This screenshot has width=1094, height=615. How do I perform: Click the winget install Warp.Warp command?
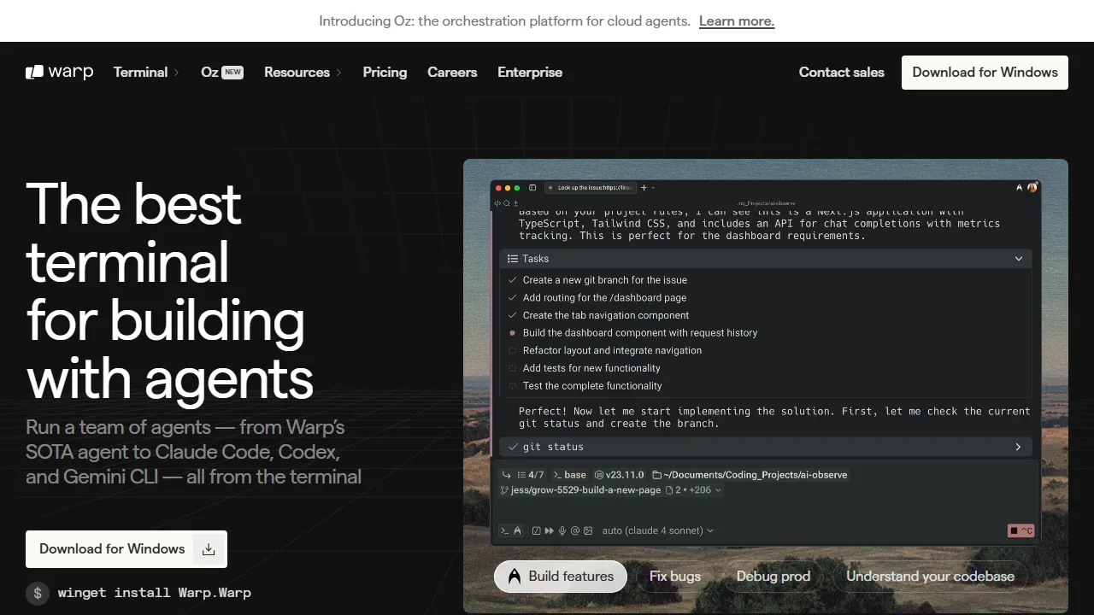[x=154, y=593]
